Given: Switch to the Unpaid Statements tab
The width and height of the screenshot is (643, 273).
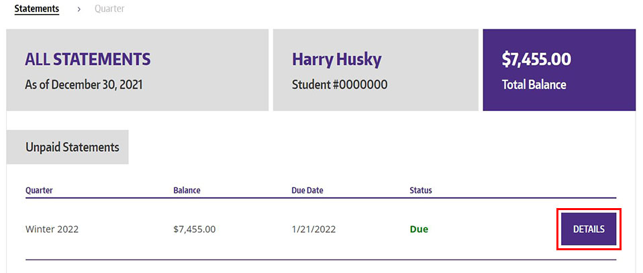Looking at the screenshot, I should click(68, 147).
